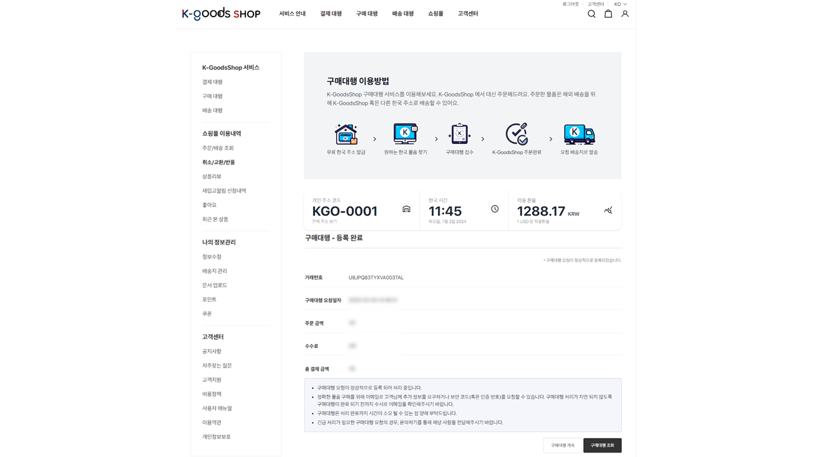Click the exchange rate chart icon
The width and height of the screenshot is (813, 457).
click(608, 210)
